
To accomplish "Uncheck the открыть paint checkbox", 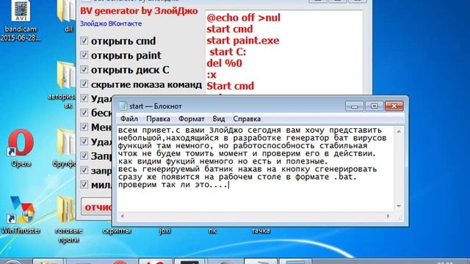I will [x=84, y=55].
